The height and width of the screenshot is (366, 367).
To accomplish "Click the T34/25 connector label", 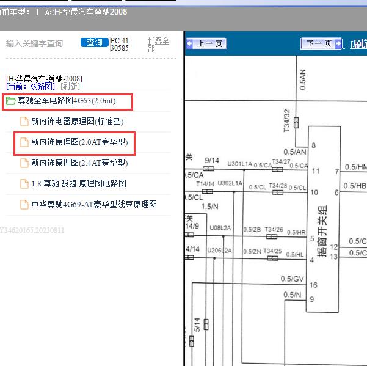I will click(x=272, y=251).
